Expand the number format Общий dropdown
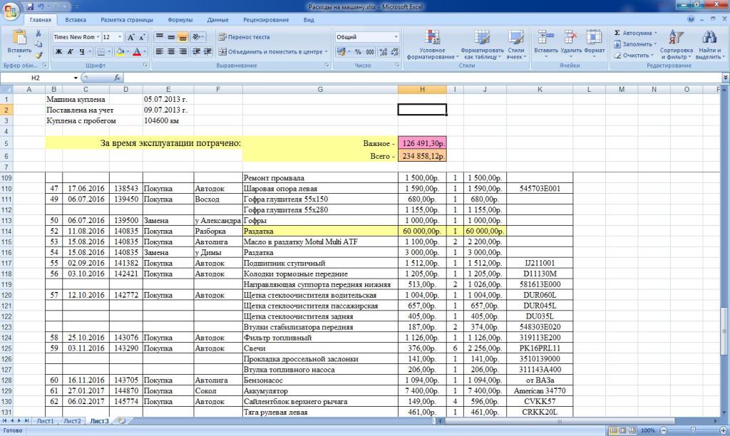The image size is (730, 436). [x=396, y=36]
